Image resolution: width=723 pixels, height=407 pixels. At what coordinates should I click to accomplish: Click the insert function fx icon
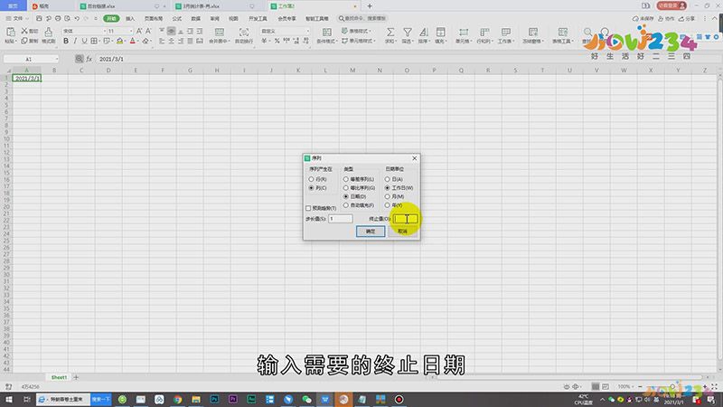(89, 59)
